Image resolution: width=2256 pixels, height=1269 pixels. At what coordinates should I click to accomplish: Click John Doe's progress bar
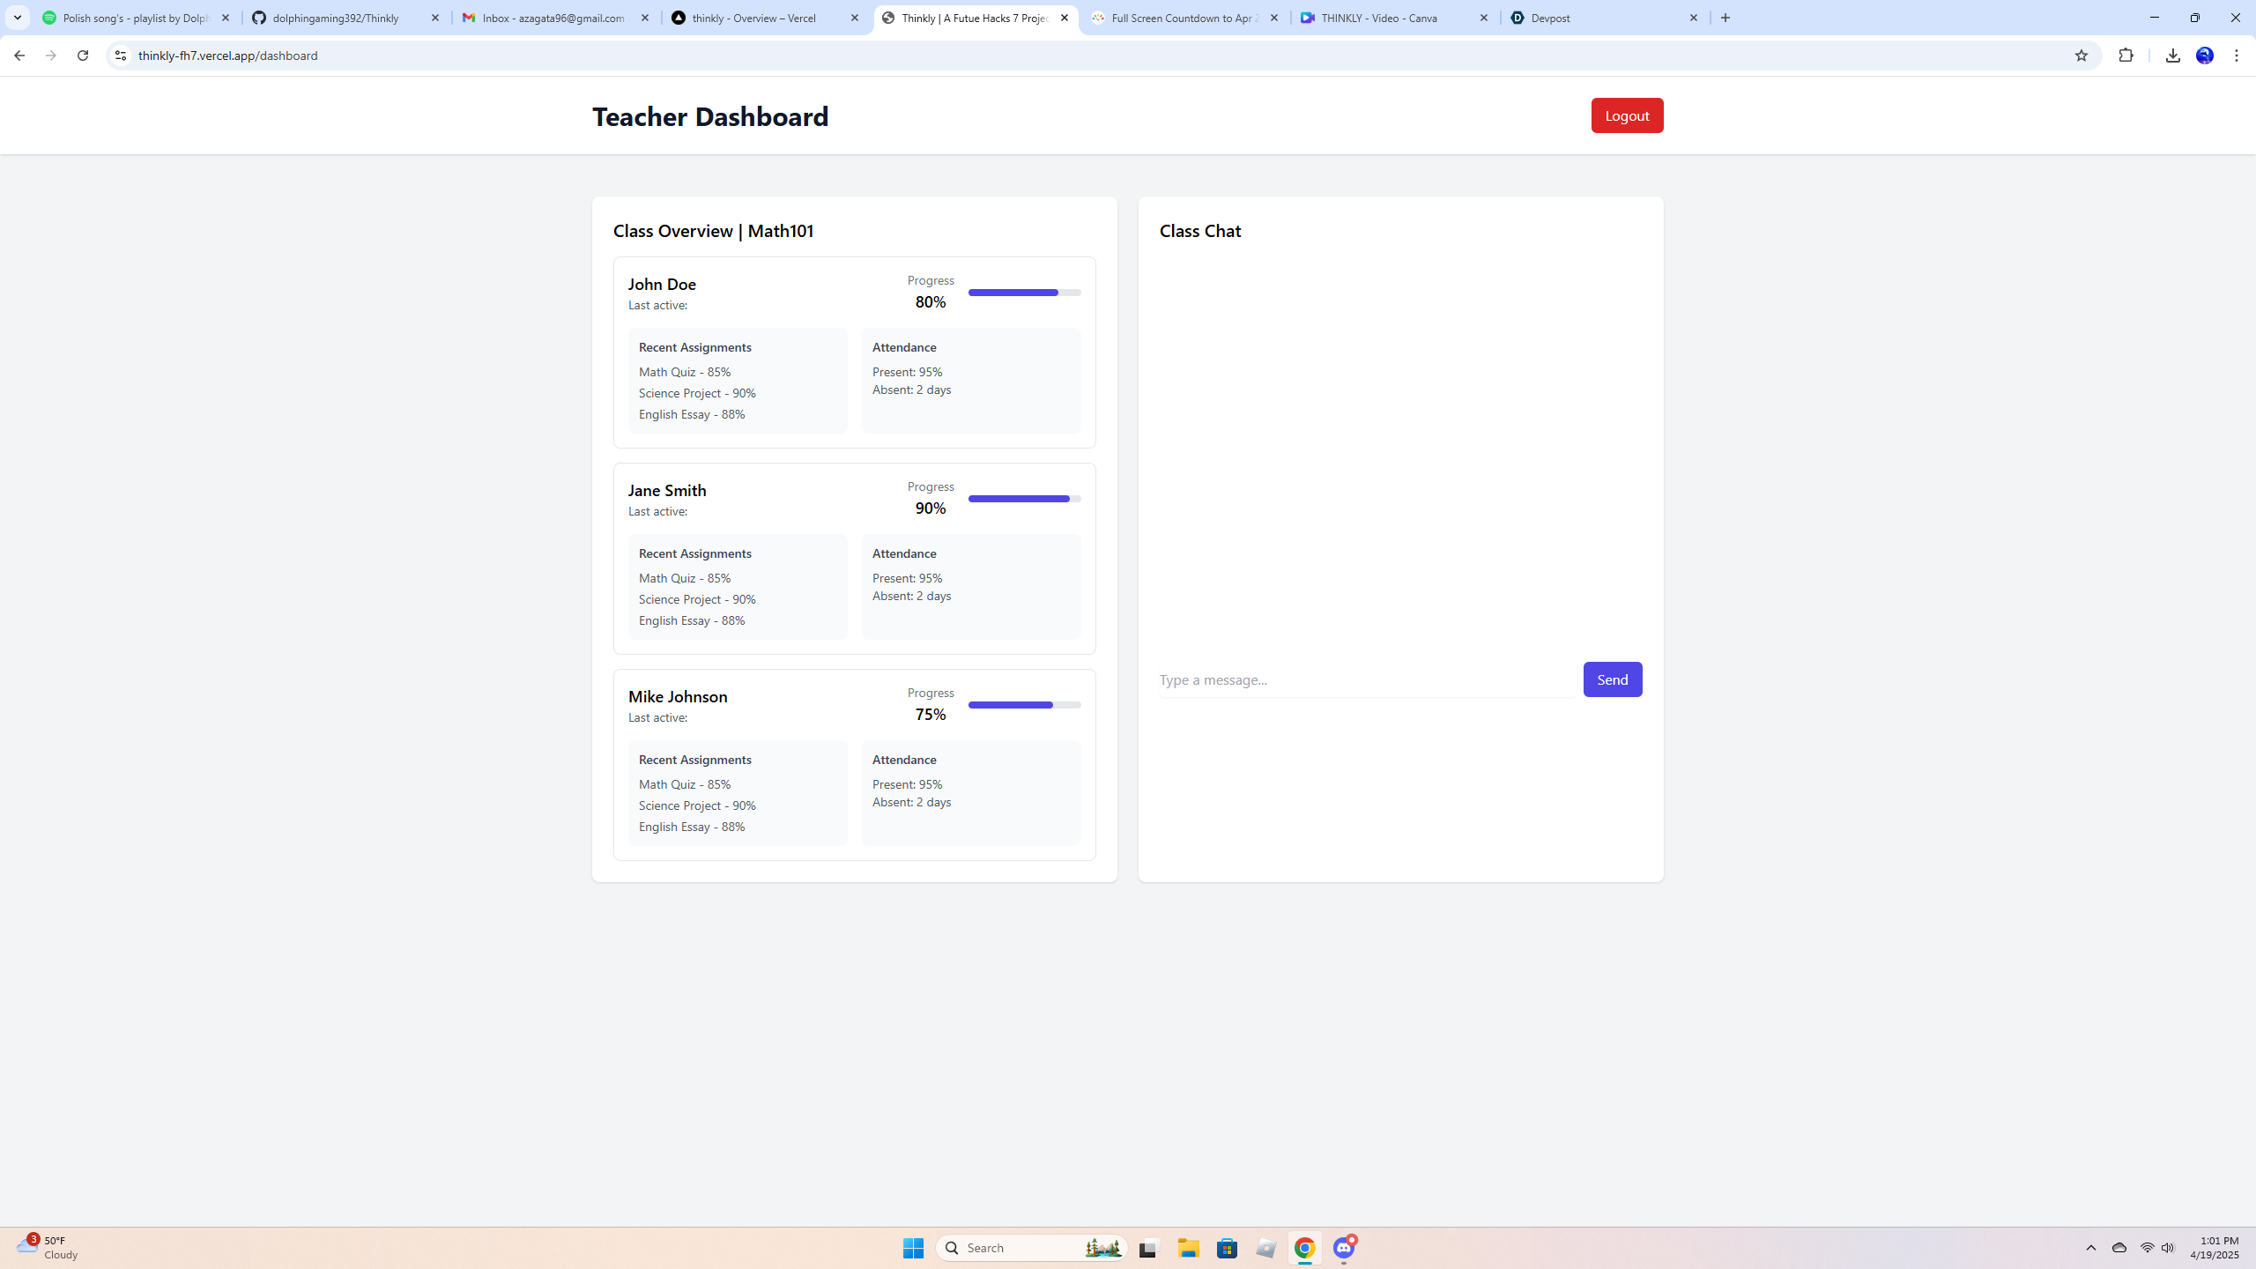pos(1024,293)
